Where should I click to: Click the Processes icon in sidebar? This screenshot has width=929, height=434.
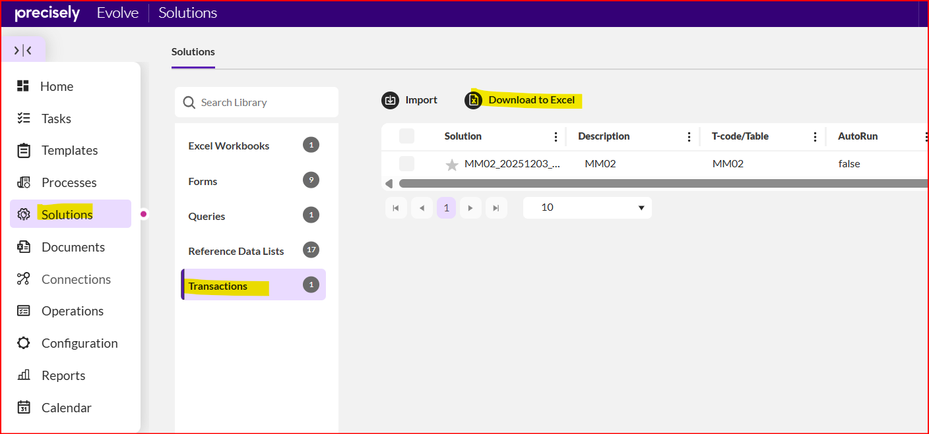pos(24,182)
